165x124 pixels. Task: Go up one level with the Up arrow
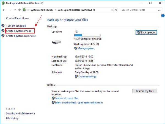pos(20,10)
